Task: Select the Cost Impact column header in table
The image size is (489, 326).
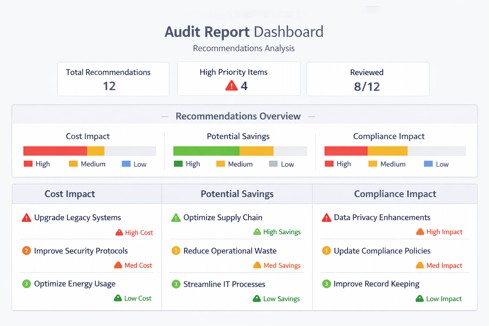Action: click(70, 194)
